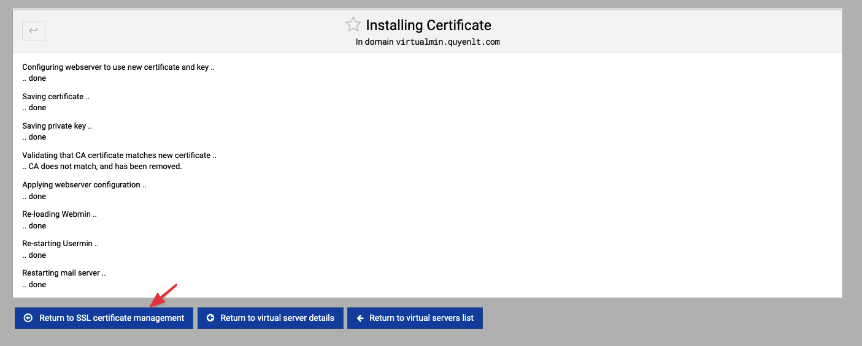
Task: Click the back arrow button in header
Action: [x=34, y=31]
